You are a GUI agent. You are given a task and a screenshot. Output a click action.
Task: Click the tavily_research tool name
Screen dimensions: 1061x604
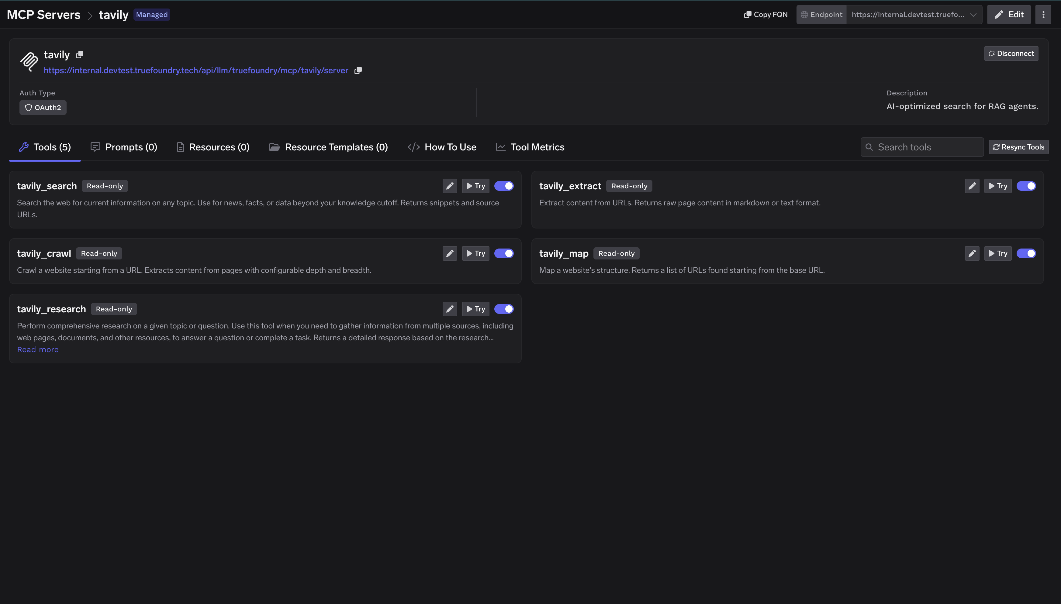pos(51,309)
